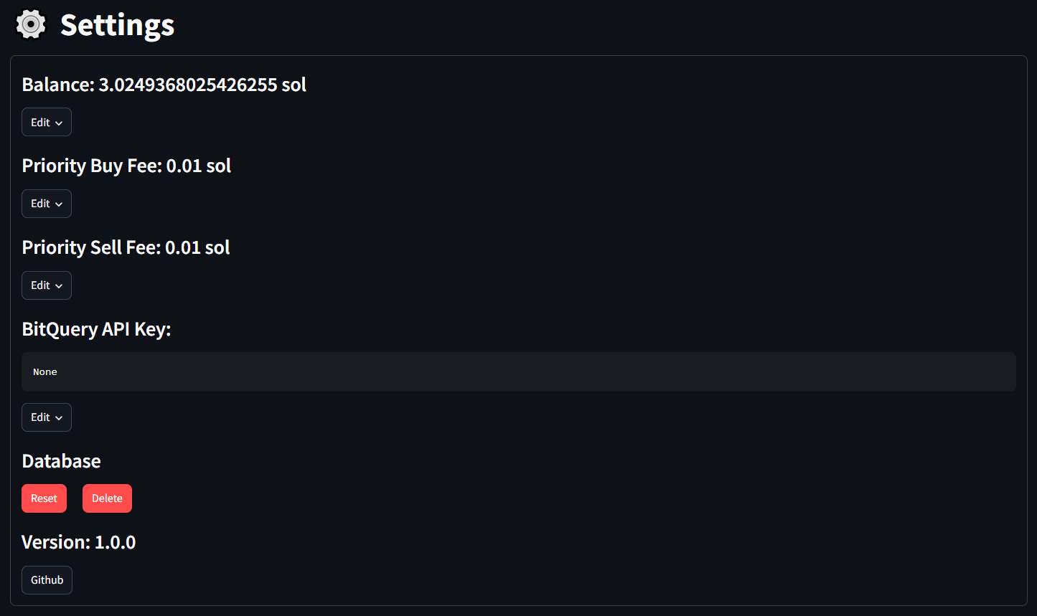Viewport: 1037px width, 616px height.
Task: Click the chevron arrow on Balance's Edit
Action: point(59,123)
